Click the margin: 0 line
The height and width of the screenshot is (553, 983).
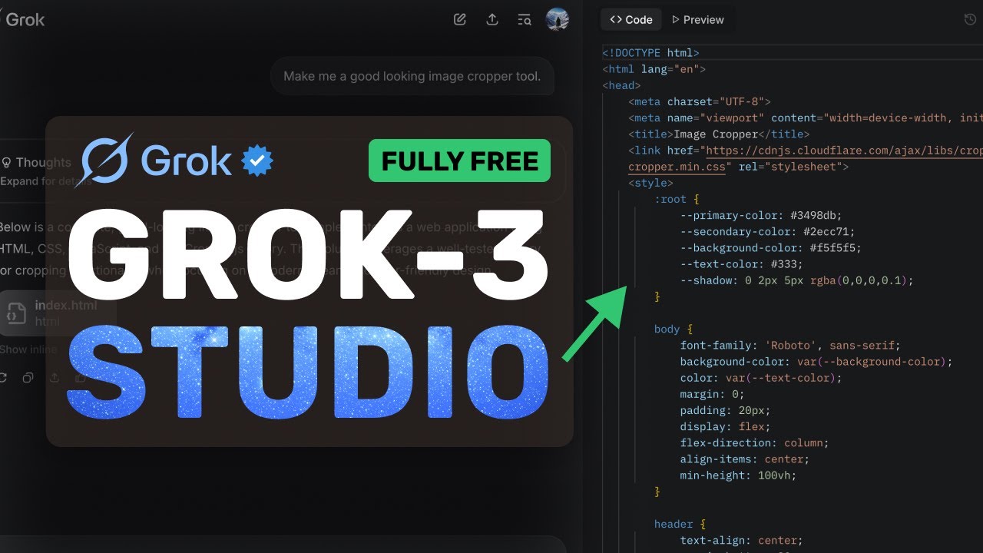pos(712,394)
